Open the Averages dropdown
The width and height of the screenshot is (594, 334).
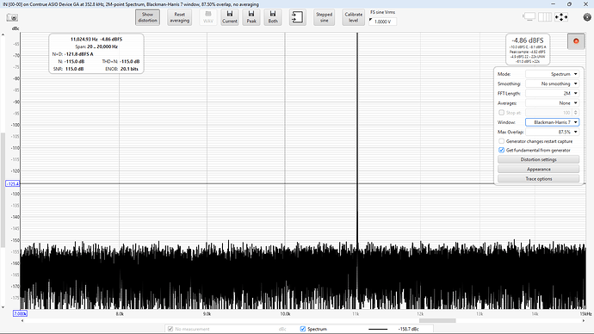point(552,103)
